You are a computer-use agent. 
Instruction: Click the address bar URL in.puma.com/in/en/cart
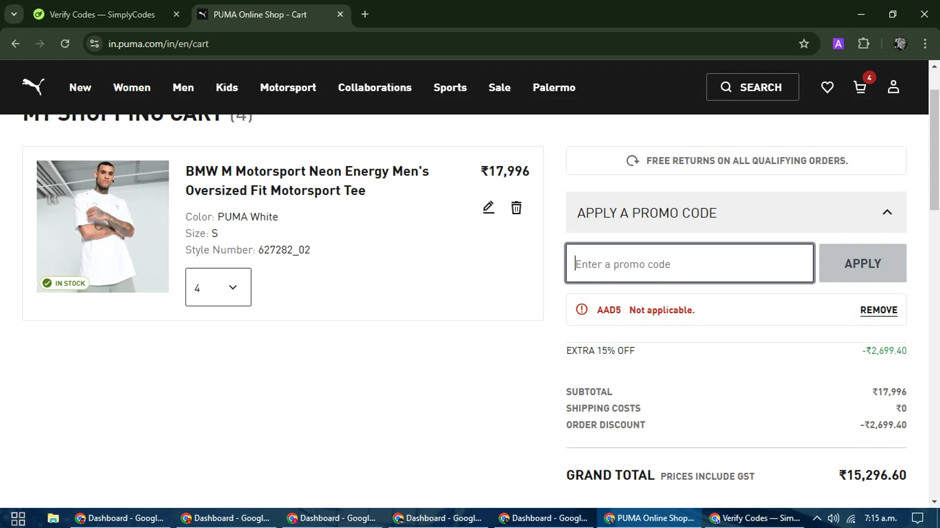[159, 44]
